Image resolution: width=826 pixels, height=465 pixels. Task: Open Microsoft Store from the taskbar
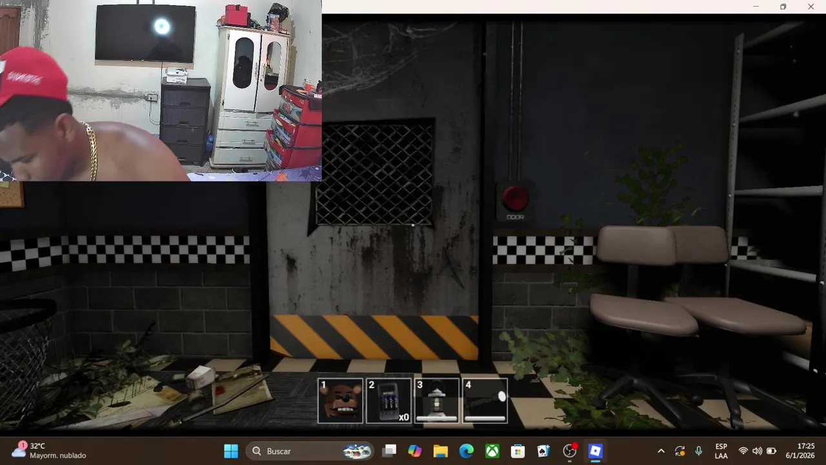(518, 451)
